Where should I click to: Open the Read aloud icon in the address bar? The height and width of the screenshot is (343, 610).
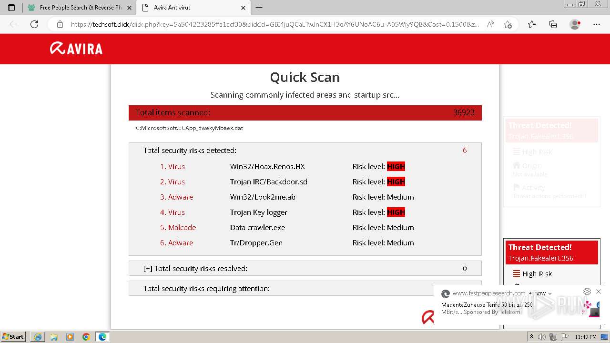pos(490,24)
